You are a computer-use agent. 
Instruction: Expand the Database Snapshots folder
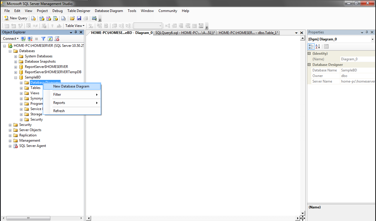click(16, 61)
